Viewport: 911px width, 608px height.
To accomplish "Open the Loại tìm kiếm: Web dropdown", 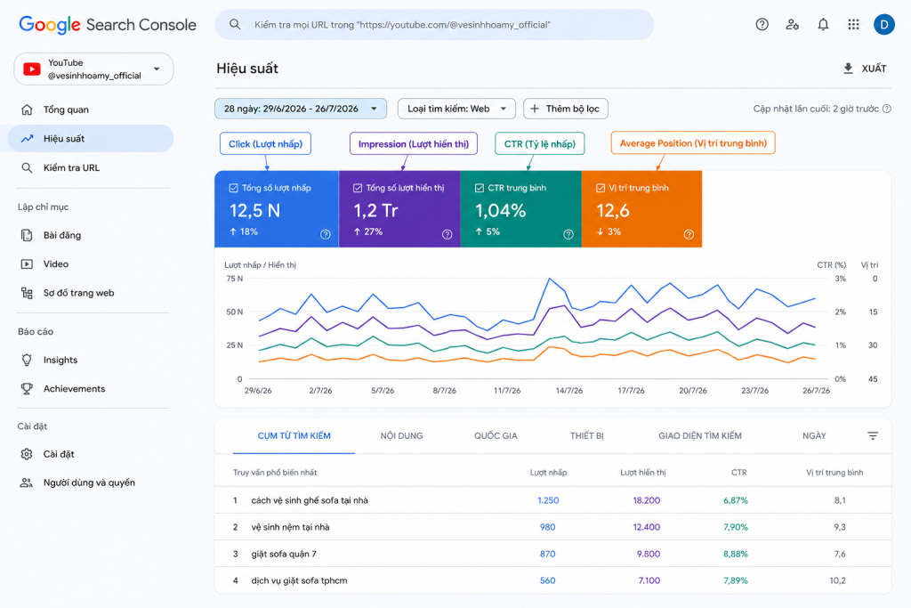I will coord(456,109).
